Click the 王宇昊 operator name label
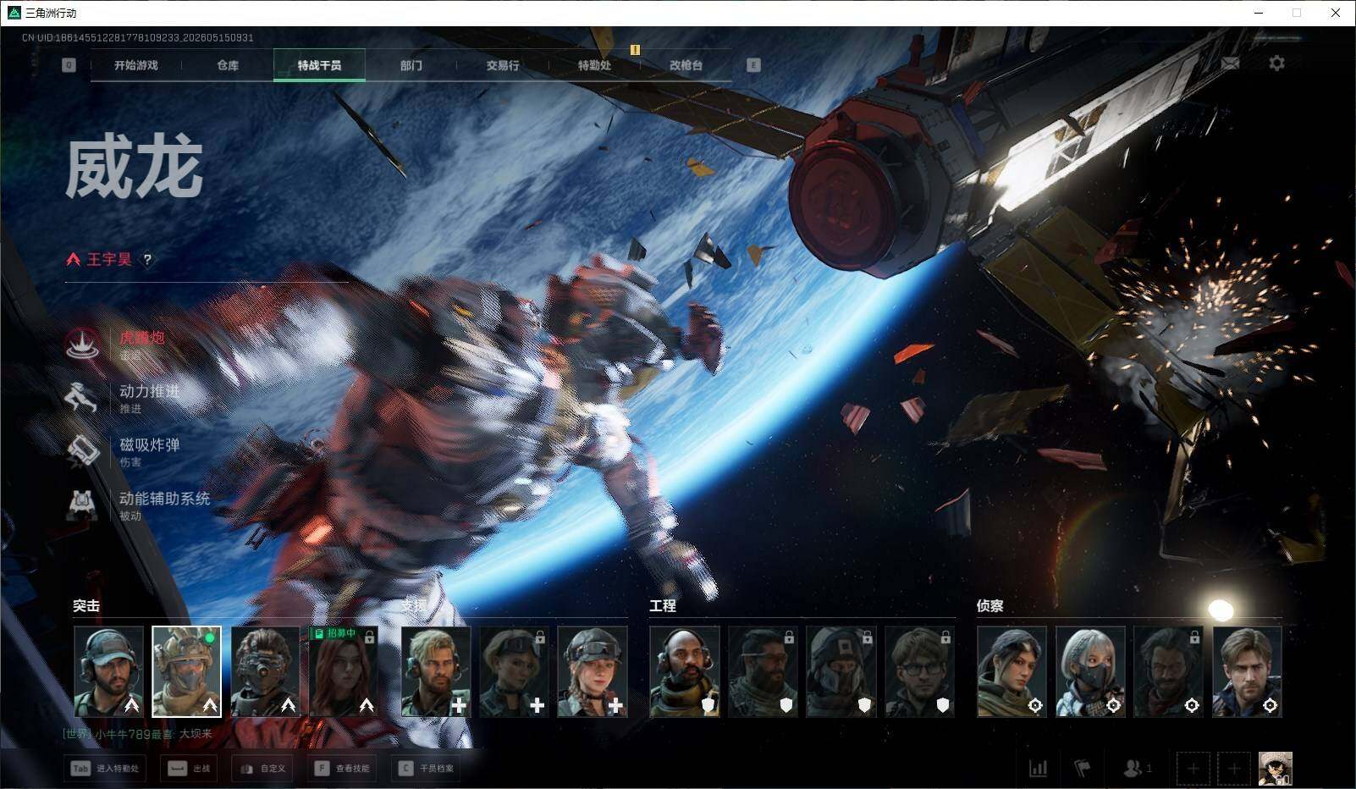1356x789 pixels. 109,259
